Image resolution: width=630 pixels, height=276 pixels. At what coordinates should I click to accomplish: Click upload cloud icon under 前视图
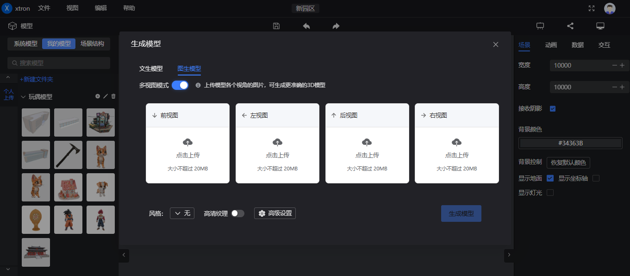click(187, 142)
